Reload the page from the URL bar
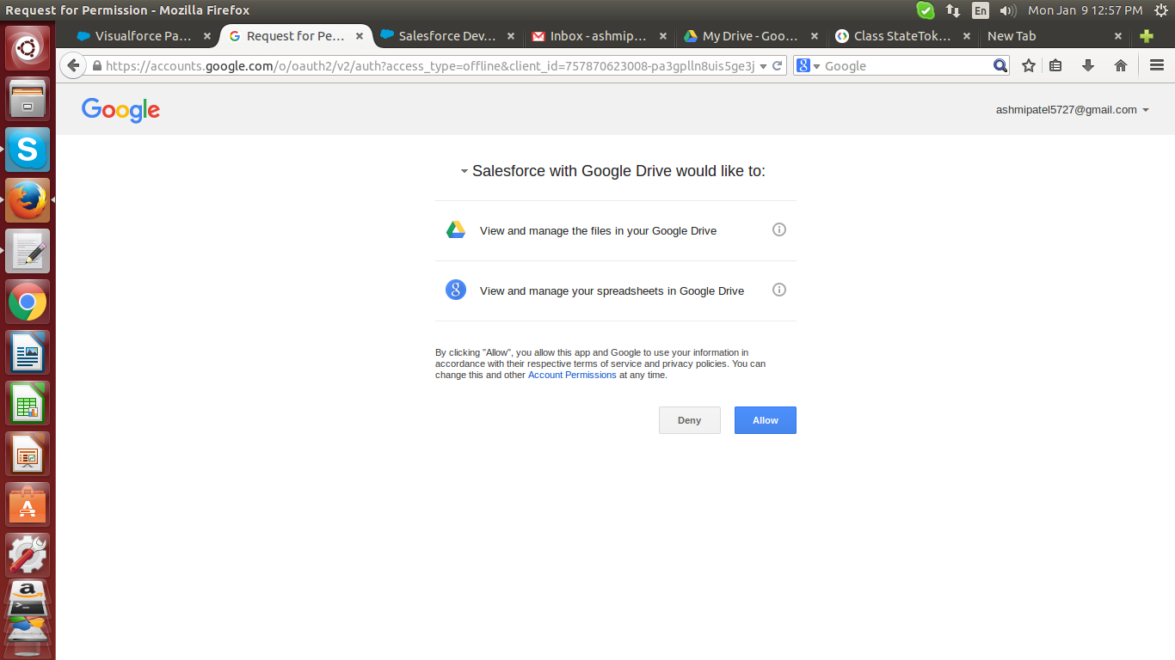The image size is (1175, 660). (778, 65)
